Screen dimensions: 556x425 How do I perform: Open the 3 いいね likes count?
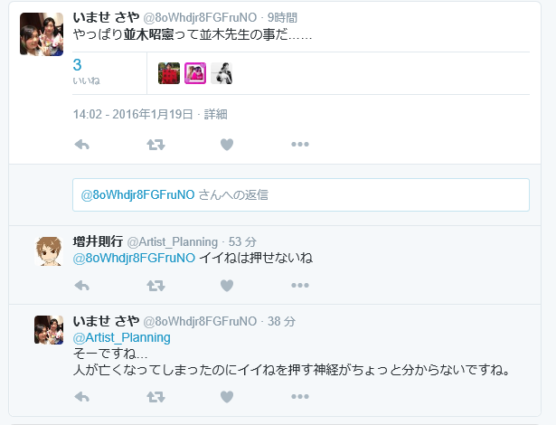tap(86, 72)
